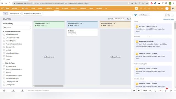Bookmark page with the star icon
The image size is (176, 99).
click(147, 4)
